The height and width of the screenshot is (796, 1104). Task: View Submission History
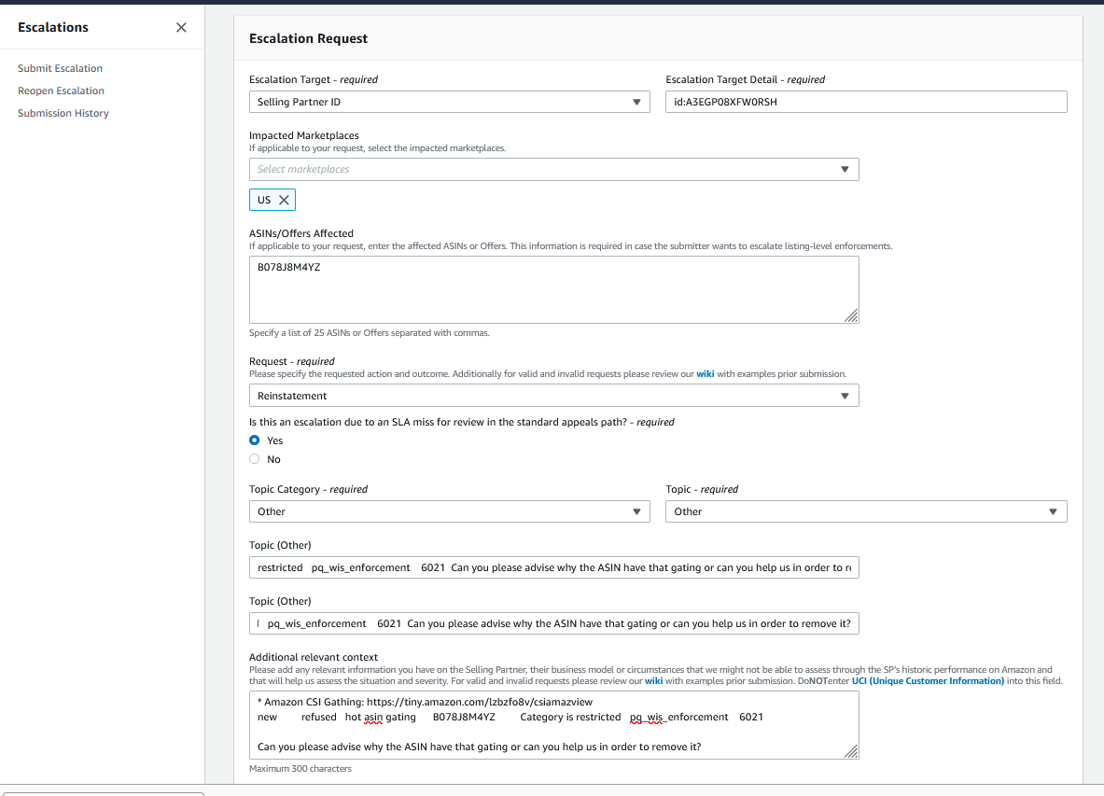(x=63, y=113)
